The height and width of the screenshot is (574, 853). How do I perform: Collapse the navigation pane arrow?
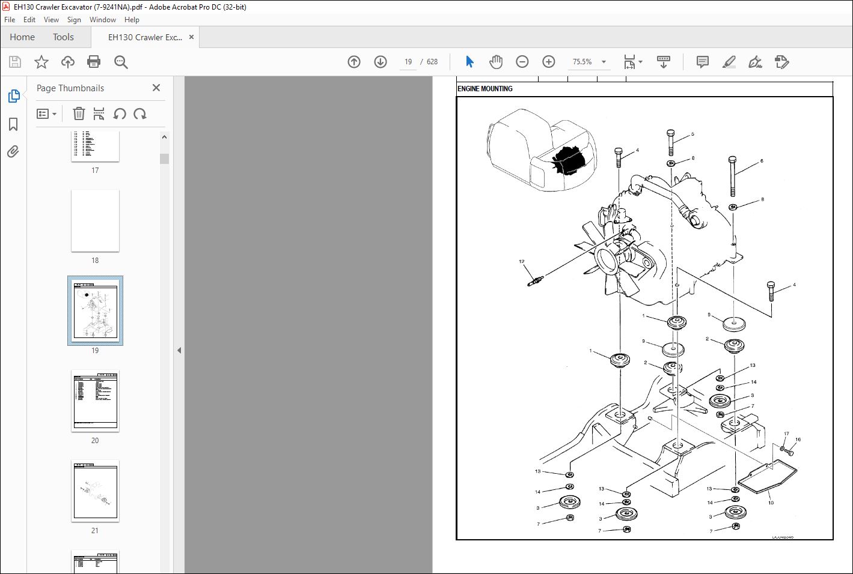[x=179, y=350]
